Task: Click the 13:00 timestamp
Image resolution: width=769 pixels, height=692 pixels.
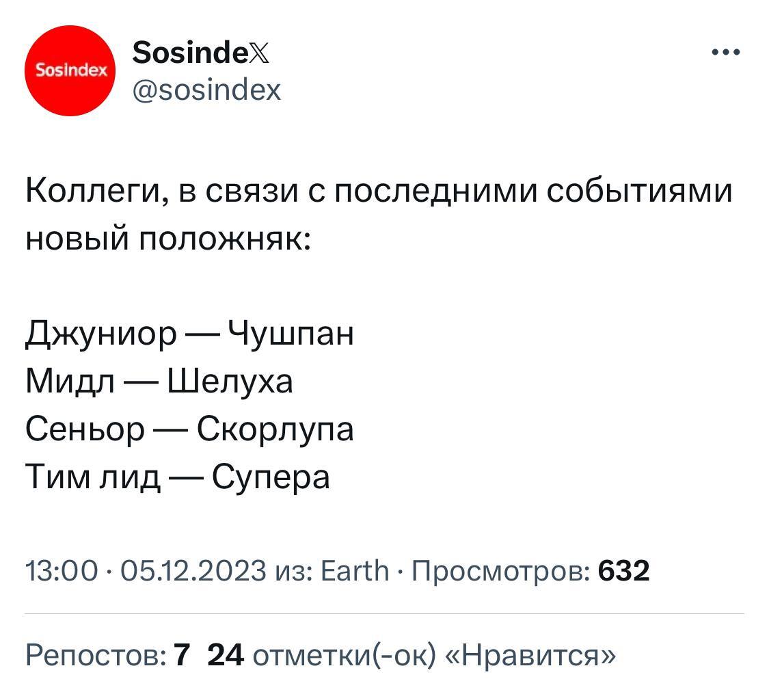Action: point(62,570)
